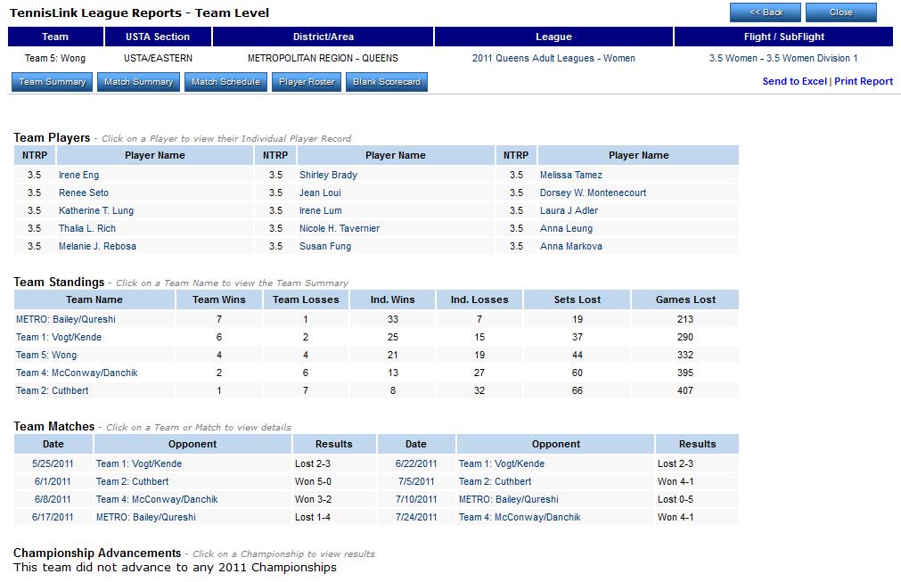This screenshot has height=582, width=901.
Task: Open the Blank Scorecard button
Action: pos(386,82)
